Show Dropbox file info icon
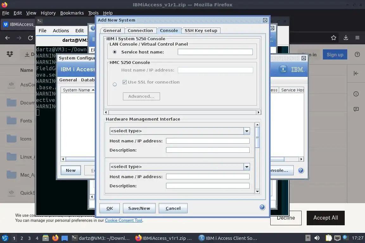The image size is (365, 243). coord(356,94)
